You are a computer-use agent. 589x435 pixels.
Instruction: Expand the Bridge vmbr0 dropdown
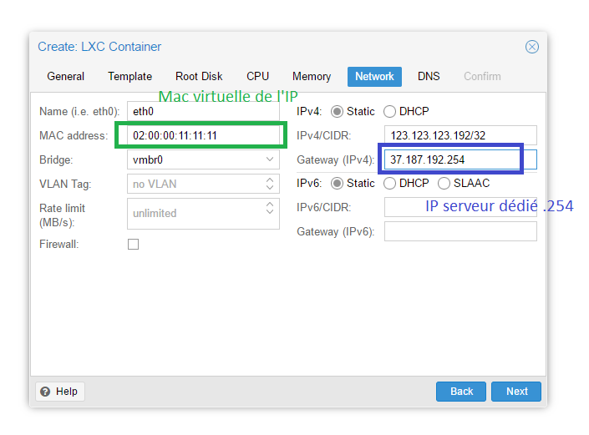click(x=270, y=159)
